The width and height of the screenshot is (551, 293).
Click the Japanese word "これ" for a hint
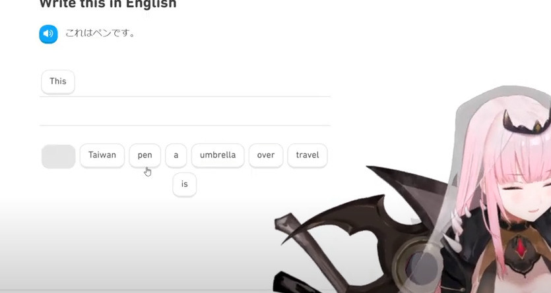point(74,34)
